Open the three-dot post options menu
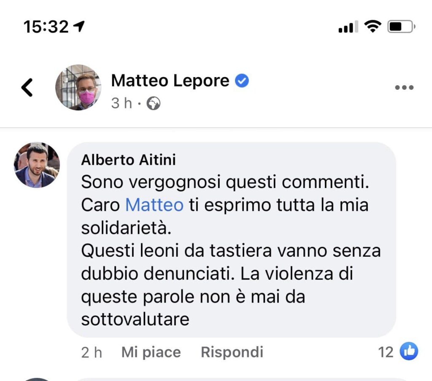 click(404, 88)
